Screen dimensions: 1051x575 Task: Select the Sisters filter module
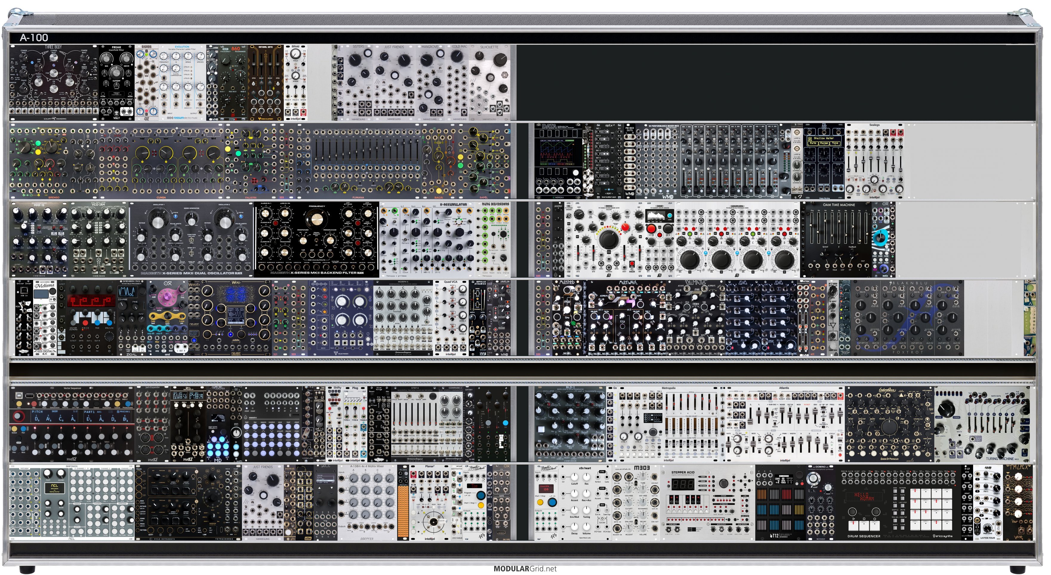coord(359,83)
